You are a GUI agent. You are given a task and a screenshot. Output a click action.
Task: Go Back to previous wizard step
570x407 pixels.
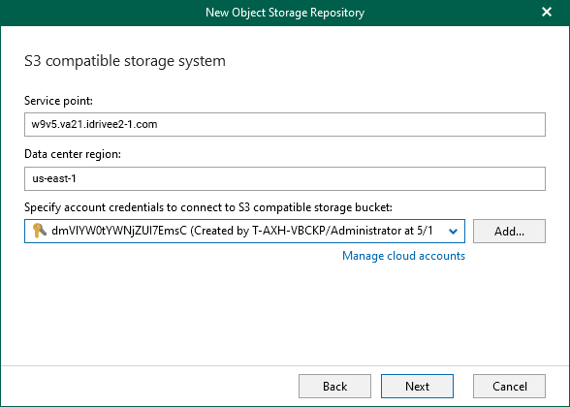[334, 387]
